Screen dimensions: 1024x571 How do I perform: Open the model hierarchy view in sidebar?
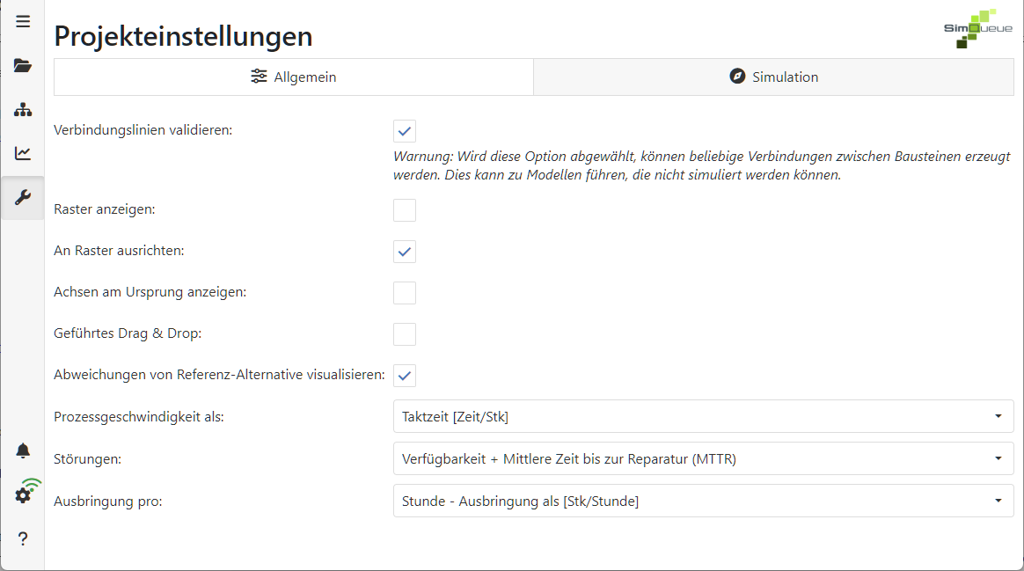pyautogui.click(x=23, y=109)
